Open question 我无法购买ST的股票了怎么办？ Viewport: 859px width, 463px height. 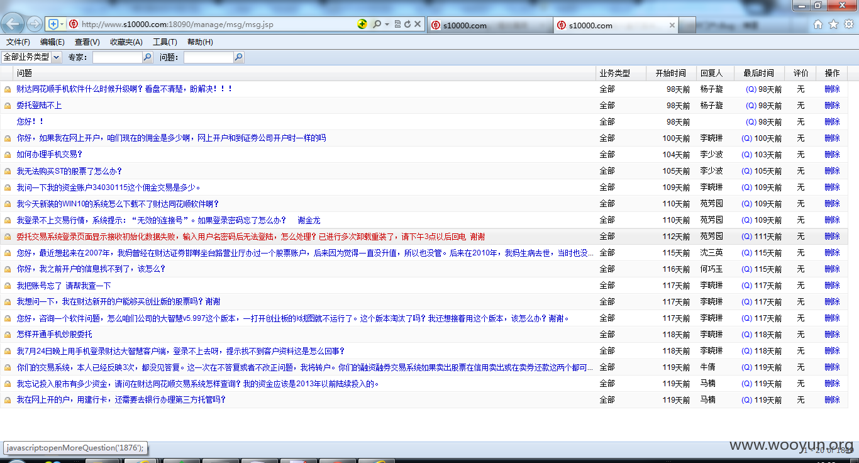tap(69, 171)
